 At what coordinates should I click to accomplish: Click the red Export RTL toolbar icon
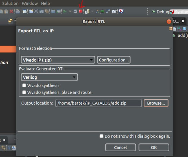81,11
